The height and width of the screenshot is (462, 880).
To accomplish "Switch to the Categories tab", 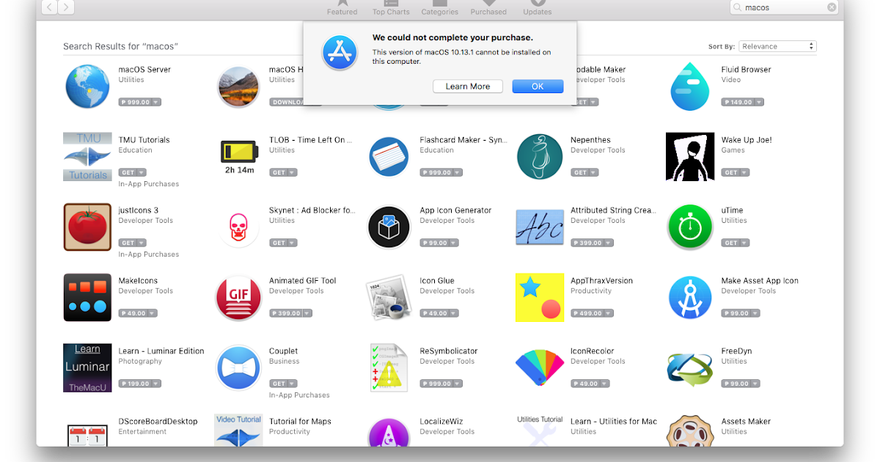I will pos(440,8).
